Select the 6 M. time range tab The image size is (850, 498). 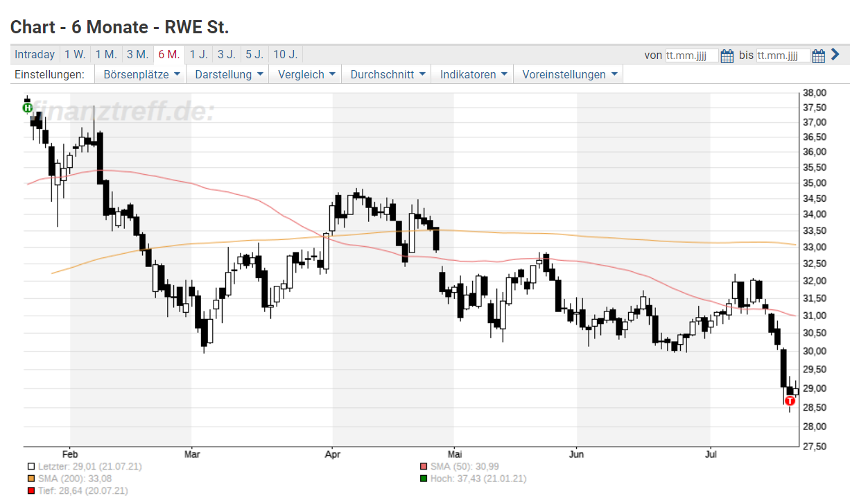(168, 55)
